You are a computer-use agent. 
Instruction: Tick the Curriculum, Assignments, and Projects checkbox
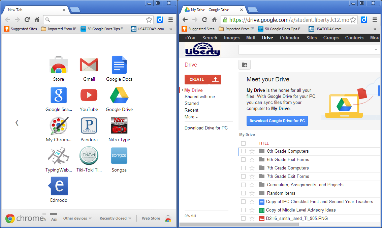point(243,185)
